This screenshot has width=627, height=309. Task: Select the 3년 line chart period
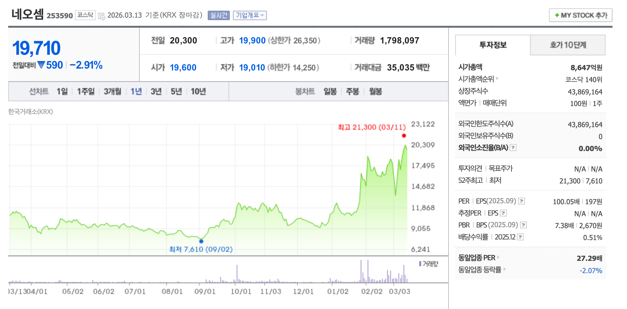click(156, 92)
